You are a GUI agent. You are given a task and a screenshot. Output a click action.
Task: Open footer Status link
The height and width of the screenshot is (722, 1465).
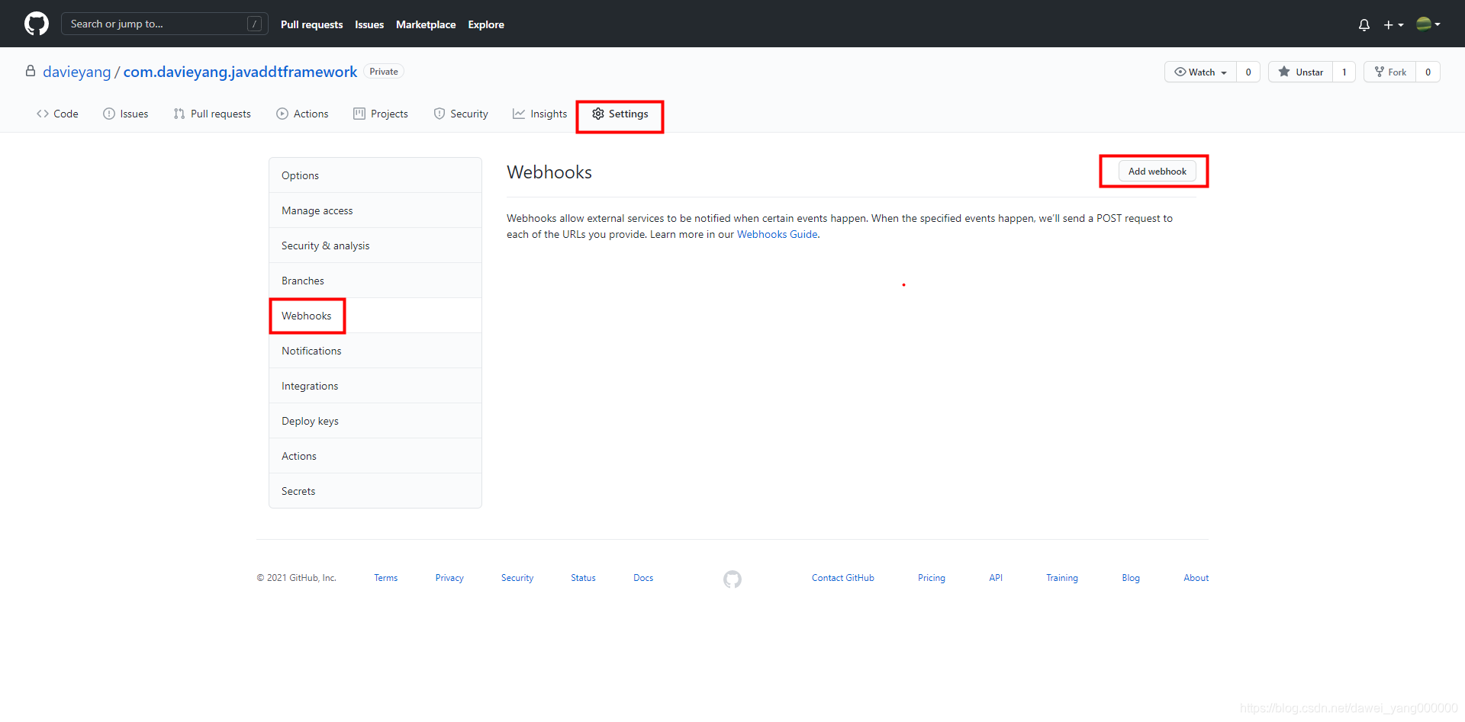coord(583,578)
